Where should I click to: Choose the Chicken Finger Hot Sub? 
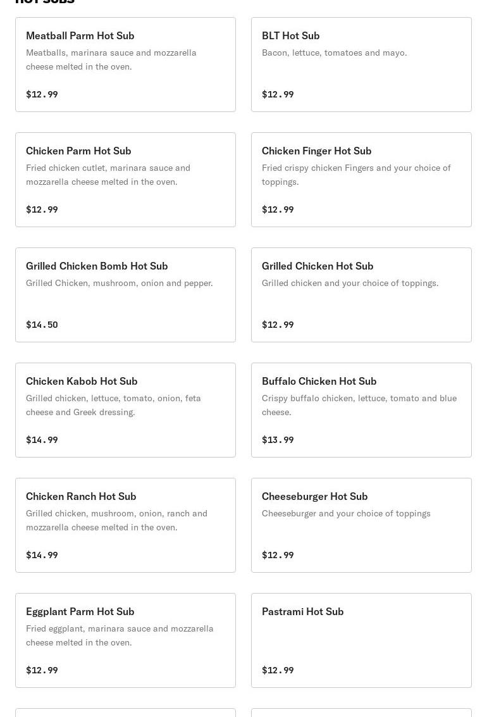click(361, 180)
